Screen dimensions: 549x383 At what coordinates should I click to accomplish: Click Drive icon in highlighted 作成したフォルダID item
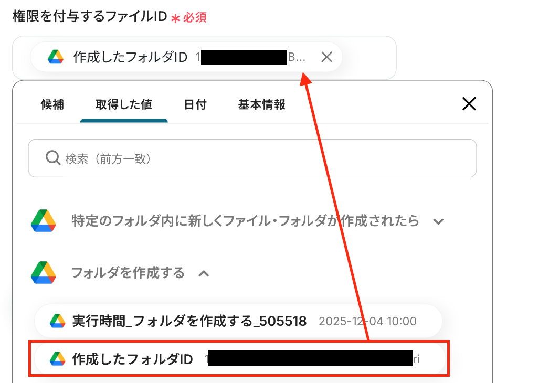pos(57,359)
